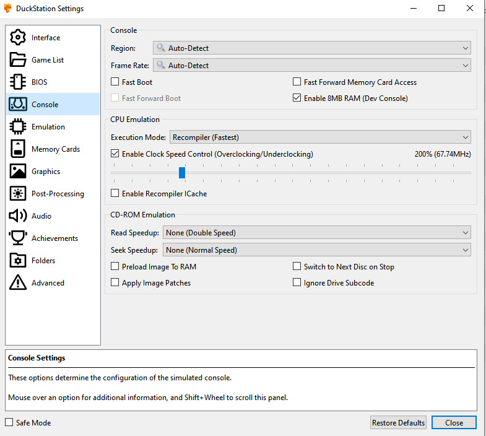Enable the Fast Boot checkbox

(x=115, y=82)
